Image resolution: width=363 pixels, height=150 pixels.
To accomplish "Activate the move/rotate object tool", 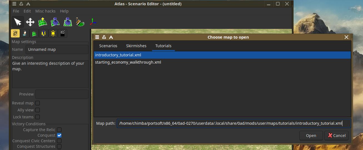I will point(30,22).
